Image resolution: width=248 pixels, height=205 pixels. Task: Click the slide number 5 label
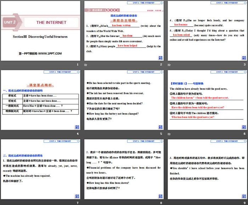161,134
